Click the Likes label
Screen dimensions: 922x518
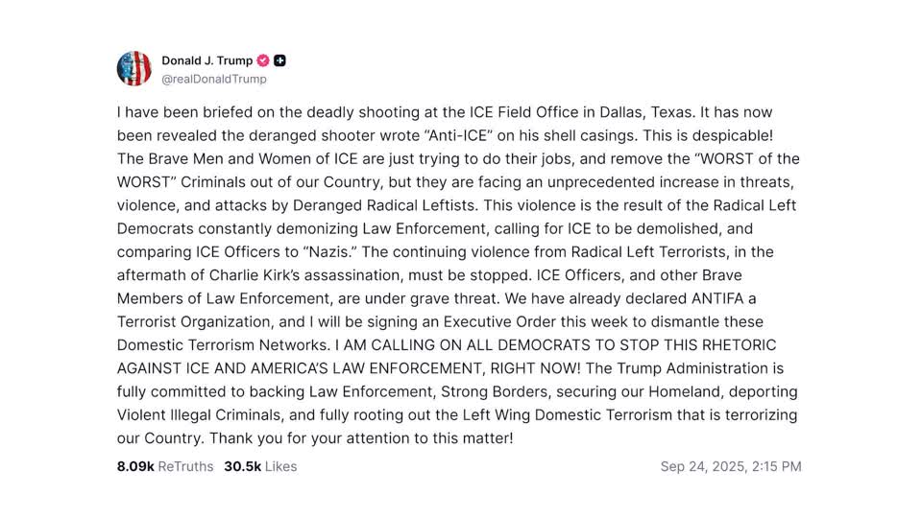click(x=281, y=466)
